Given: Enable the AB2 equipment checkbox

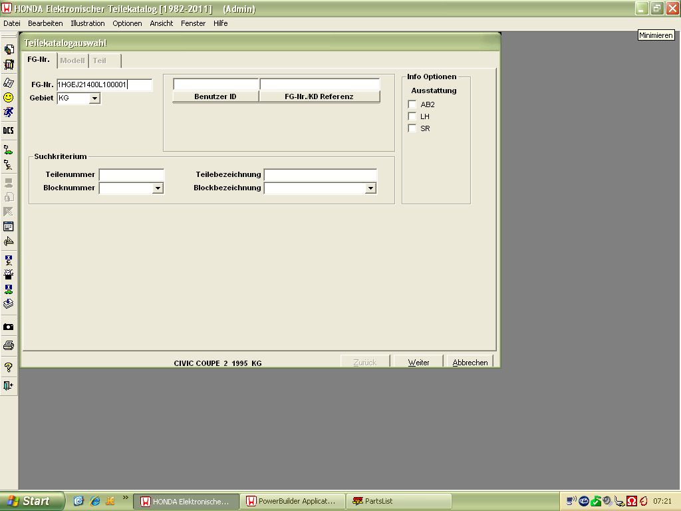Looking at the screenshot, I should pos(412,104).
